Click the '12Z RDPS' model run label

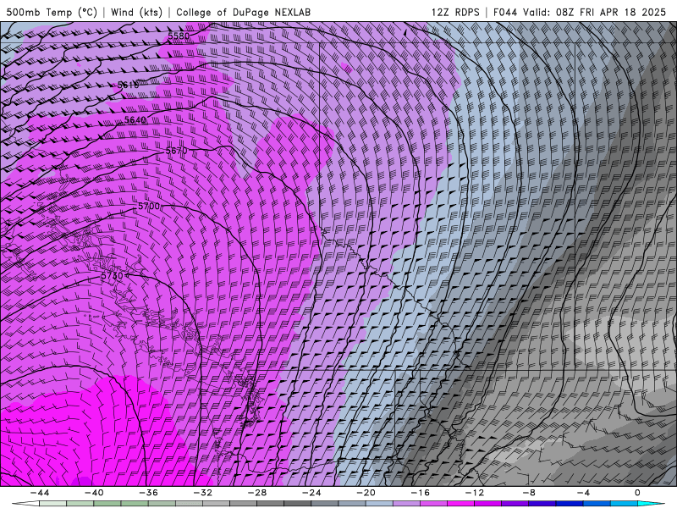click(x=455, y=12)
